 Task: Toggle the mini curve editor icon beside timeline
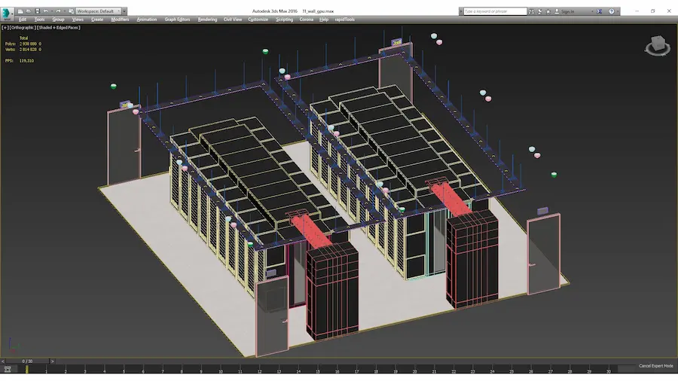[7, 369]
